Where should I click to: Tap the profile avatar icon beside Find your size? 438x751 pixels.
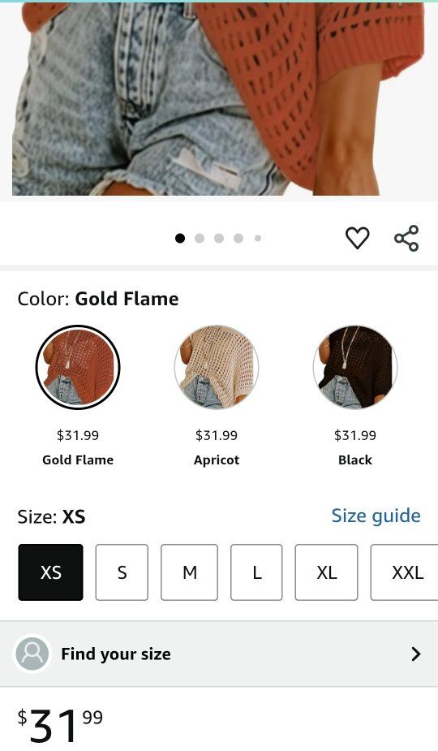[x=32, y=654]
